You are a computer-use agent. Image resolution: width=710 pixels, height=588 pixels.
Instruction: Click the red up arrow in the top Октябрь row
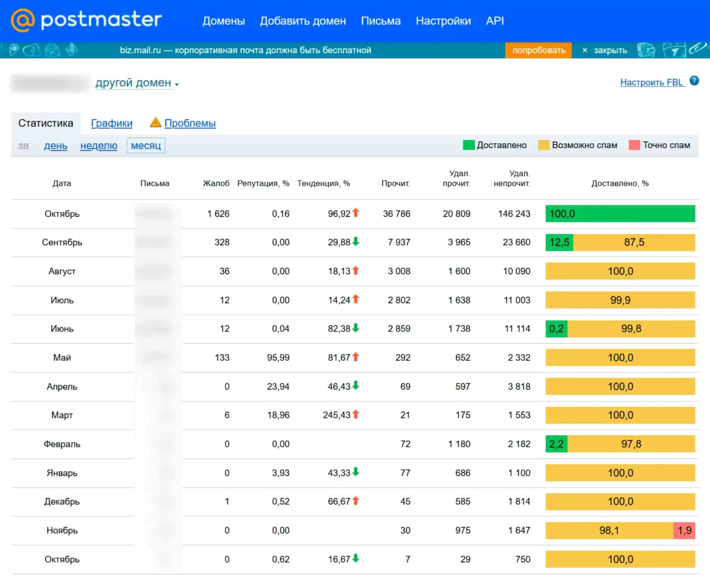(355, 213)
